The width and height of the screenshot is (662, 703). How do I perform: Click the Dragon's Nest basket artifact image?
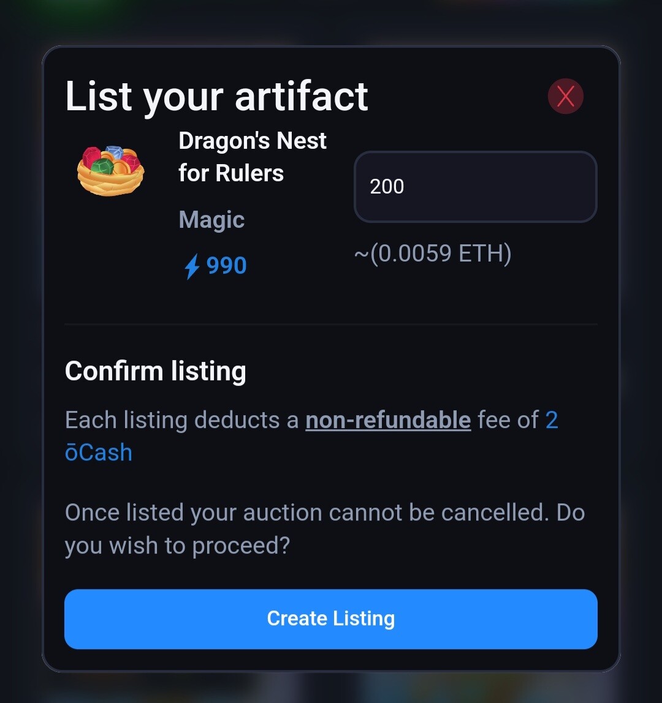pyautogui.click(x=110, y=171)
